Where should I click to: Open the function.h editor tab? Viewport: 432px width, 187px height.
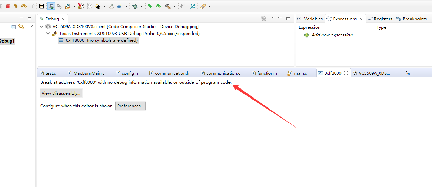click(x=263, y=73)
